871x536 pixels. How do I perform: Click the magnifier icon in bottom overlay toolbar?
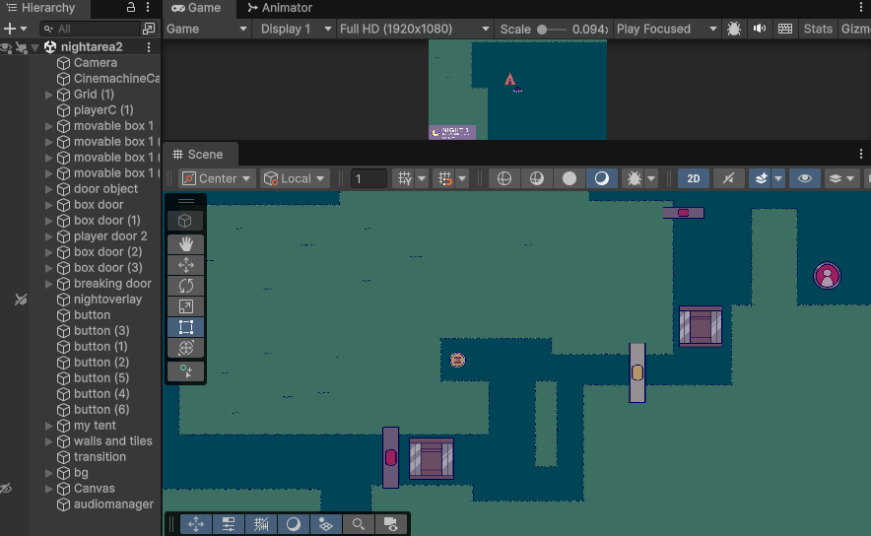tap(359, 524)
